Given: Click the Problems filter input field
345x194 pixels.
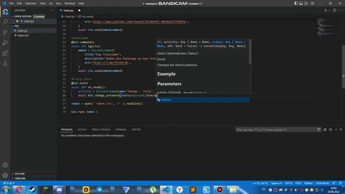Looking at the screenshot, I should point(275,129).
